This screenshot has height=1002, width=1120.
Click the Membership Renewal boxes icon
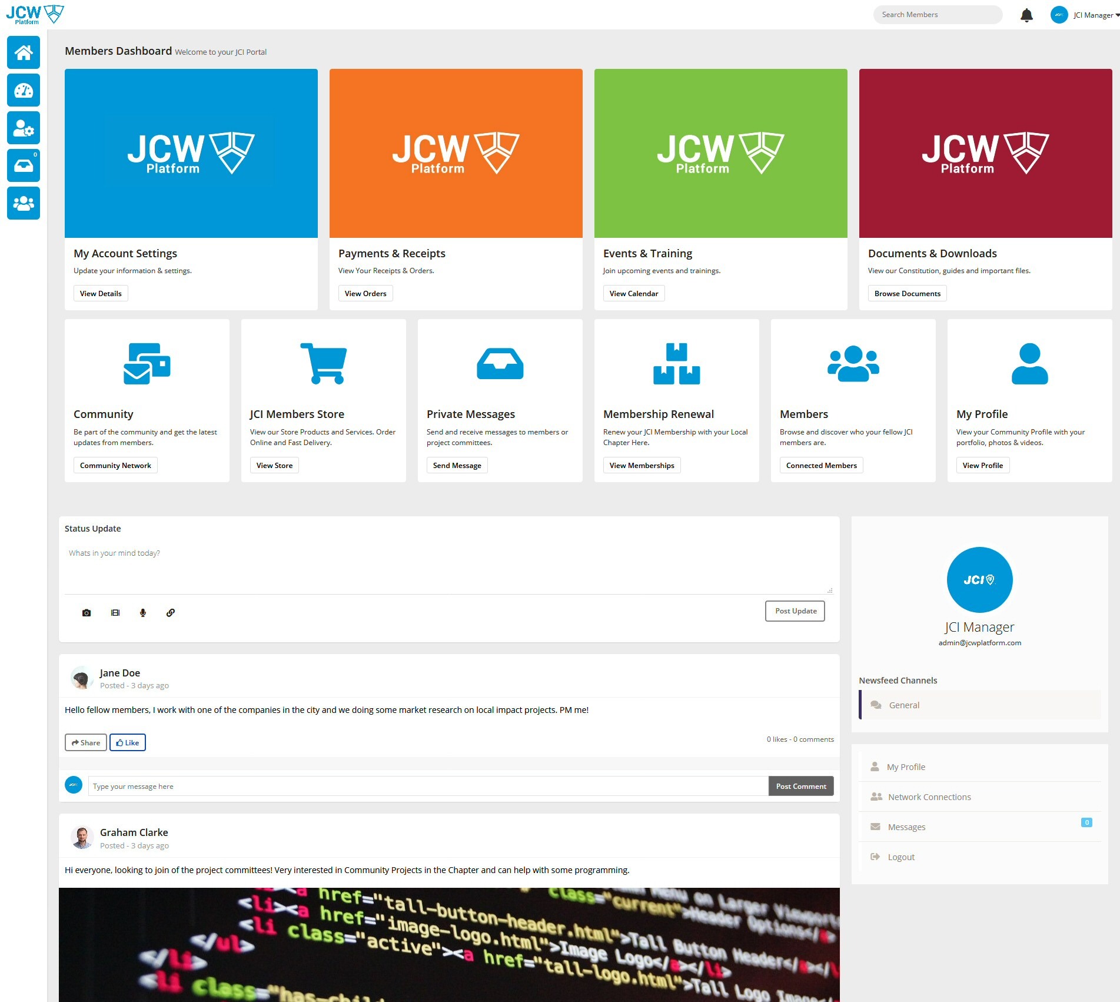(677, 363)
